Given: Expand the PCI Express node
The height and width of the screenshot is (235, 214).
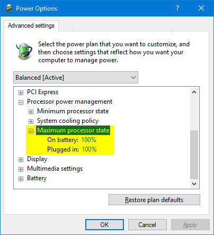Looking at the screenshot, I should [21, 93].
